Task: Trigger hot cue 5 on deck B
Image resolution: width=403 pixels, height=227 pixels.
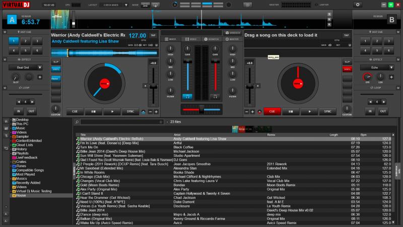Action: pos(377,50)
